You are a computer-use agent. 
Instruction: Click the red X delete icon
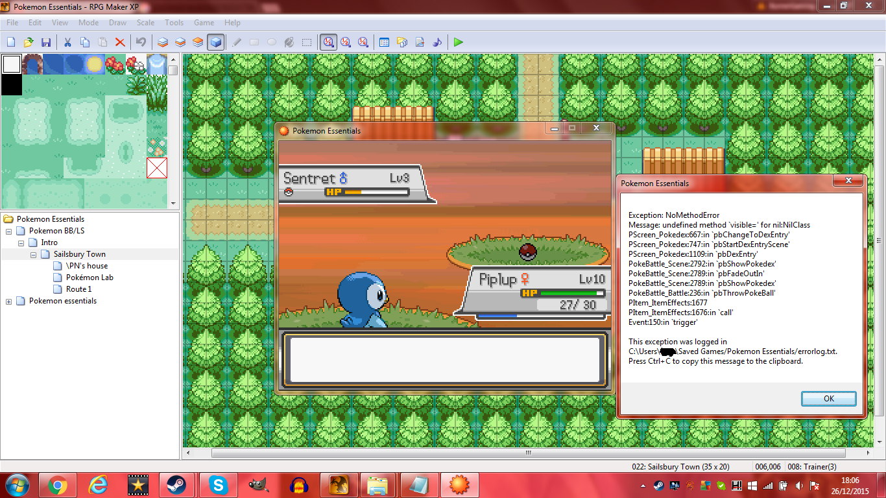pos(119,42)
